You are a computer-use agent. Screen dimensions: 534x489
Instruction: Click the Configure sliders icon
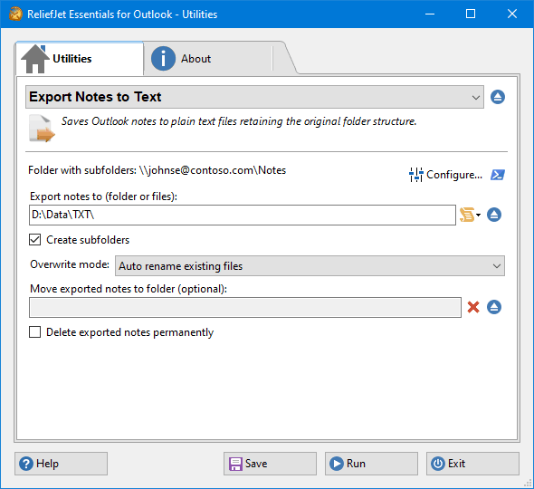click(415, 175)
